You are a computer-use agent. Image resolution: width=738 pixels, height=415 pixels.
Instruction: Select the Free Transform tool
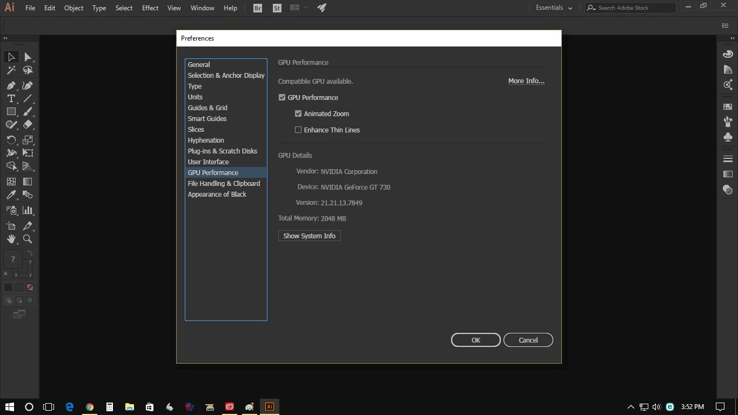pyautogui.click(x=28, y=153)
